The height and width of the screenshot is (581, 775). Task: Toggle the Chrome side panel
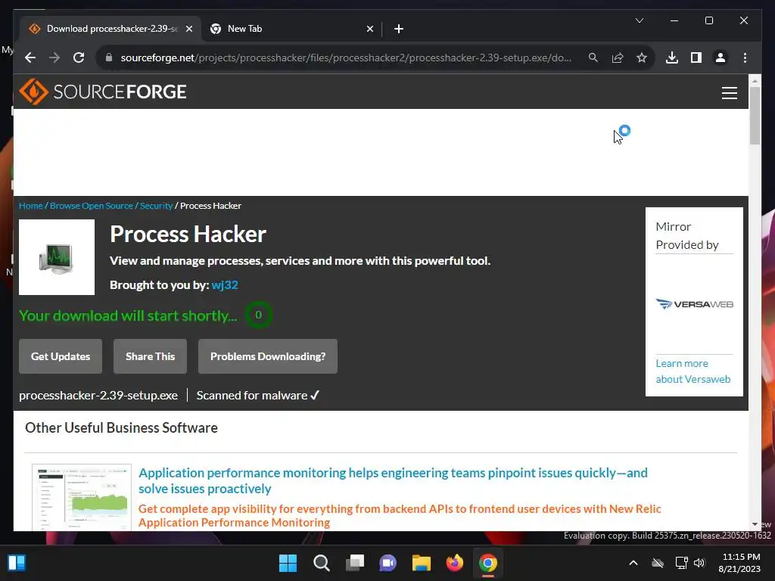click(x=696, y=57)
